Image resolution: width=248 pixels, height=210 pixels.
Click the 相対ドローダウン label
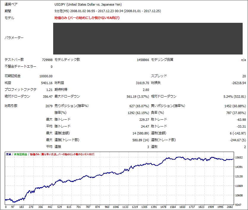pyautogui.click(x=164, y=96)
